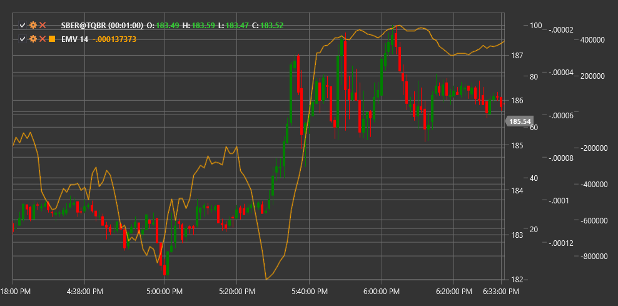
Task: Uncheck EMV 14 indicator visibility checkbox
Action: (x=23, y=39)
